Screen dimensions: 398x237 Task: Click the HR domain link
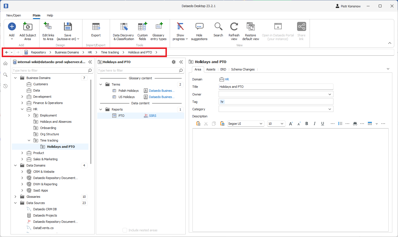click(227, 80)
